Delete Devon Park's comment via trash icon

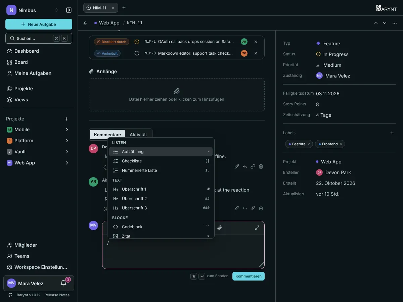pyautogui.click(x=261, y=166)
